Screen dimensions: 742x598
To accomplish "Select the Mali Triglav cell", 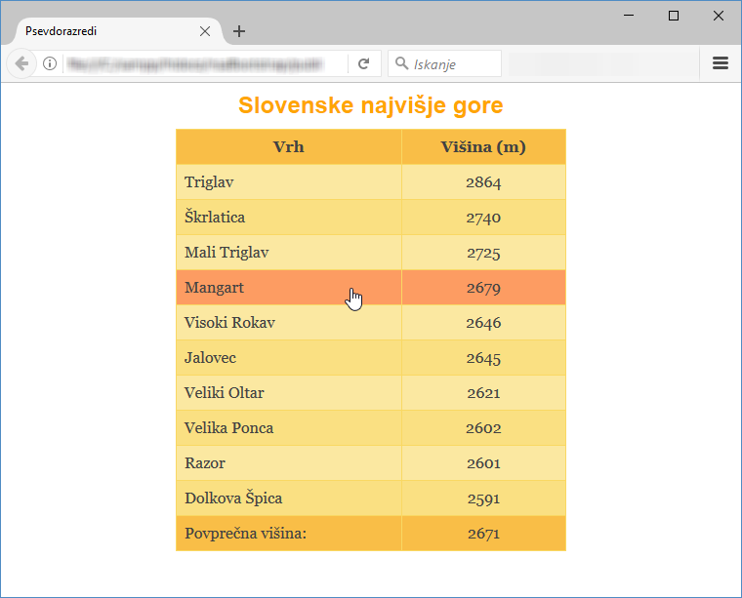I will tap(289, 253).
